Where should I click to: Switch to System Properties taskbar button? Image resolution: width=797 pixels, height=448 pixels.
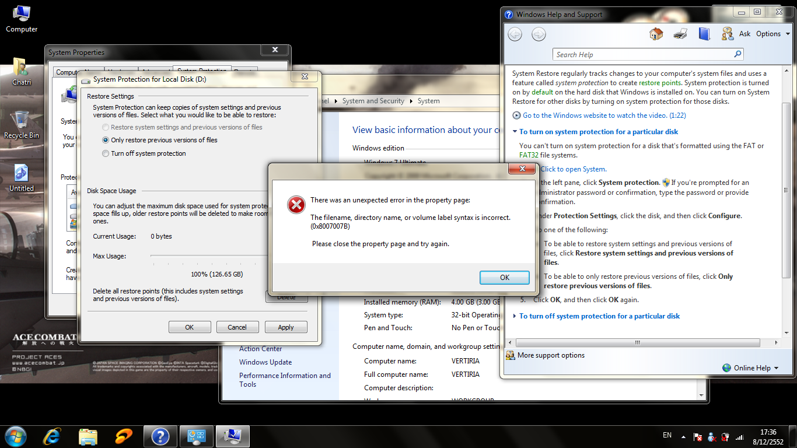pos(233,436)
